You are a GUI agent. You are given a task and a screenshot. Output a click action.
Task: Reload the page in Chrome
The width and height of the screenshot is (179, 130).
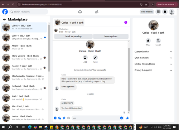pos(13,4)
